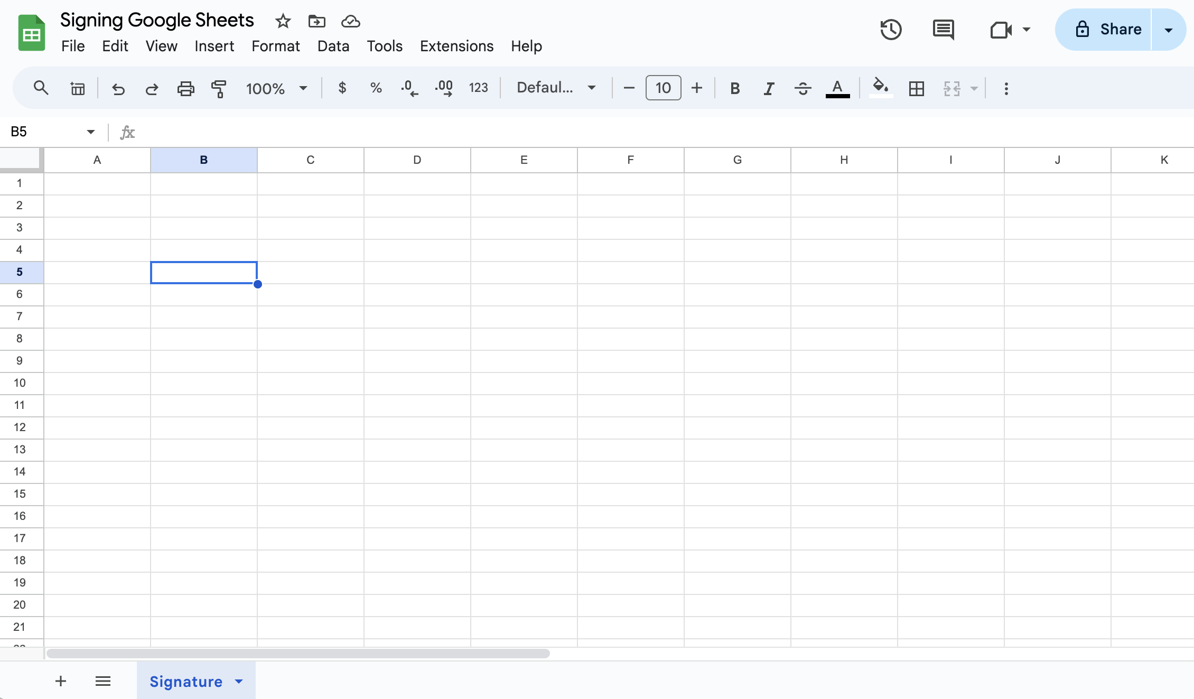The width and height of the screenshot is (1194, 699).
Task: Toggle Bold formatting
Action: click(733, 88)
